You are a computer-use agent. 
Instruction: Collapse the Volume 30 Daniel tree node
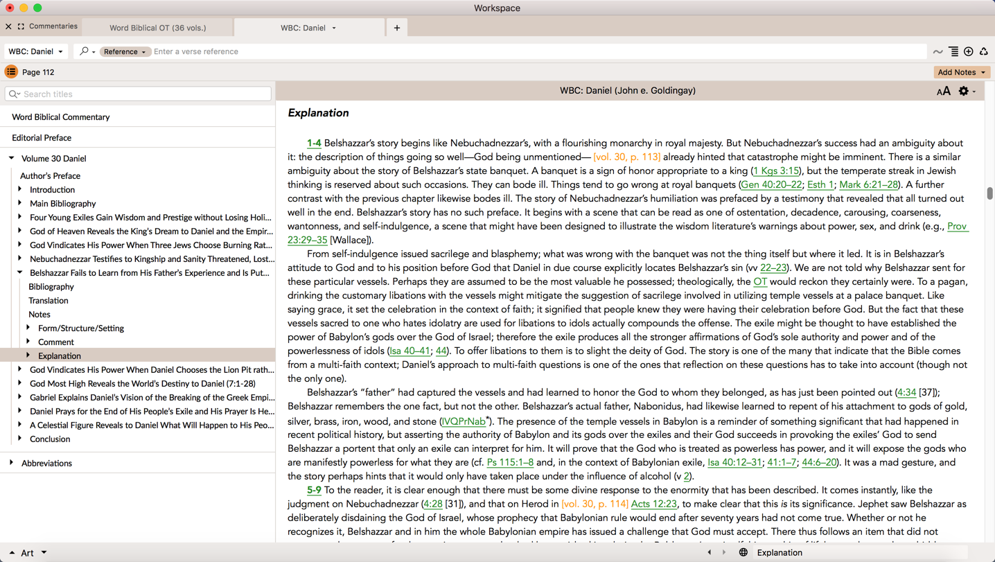tap(12, 158)
